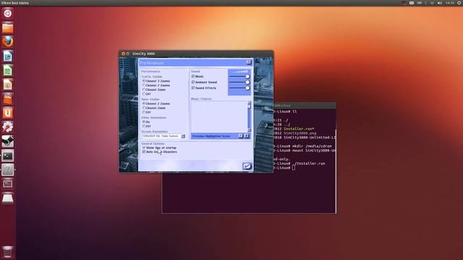Open LibreOffice Calc from the dock
Viewport: 463px width, 260px height.
8,71
